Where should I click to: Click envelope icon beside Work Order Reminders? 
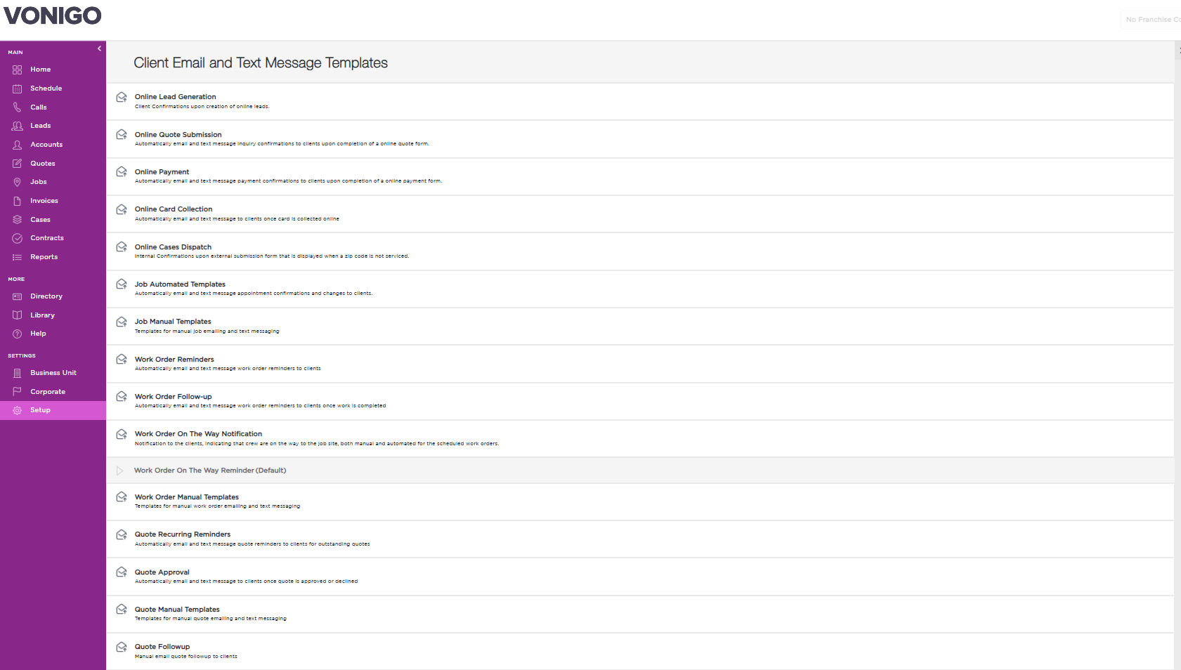122,359
